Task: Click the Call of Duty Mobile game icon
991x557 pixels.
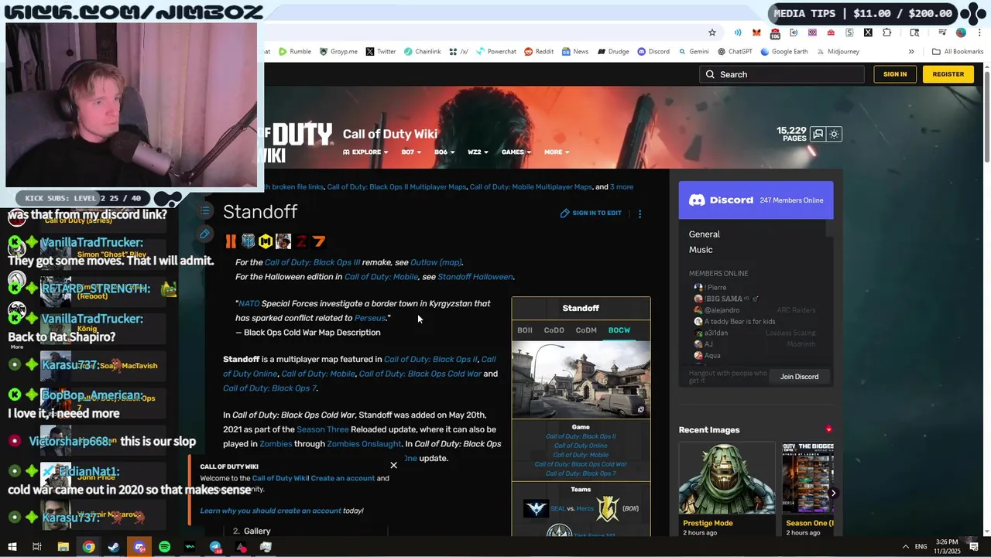Action: click(x=266, y=241)
